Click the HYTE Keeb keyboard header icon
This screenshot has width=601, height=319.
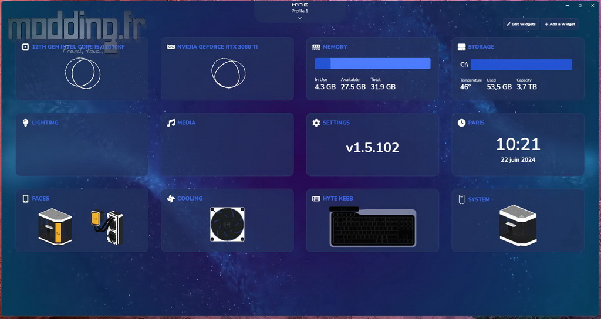coord(316,199)
